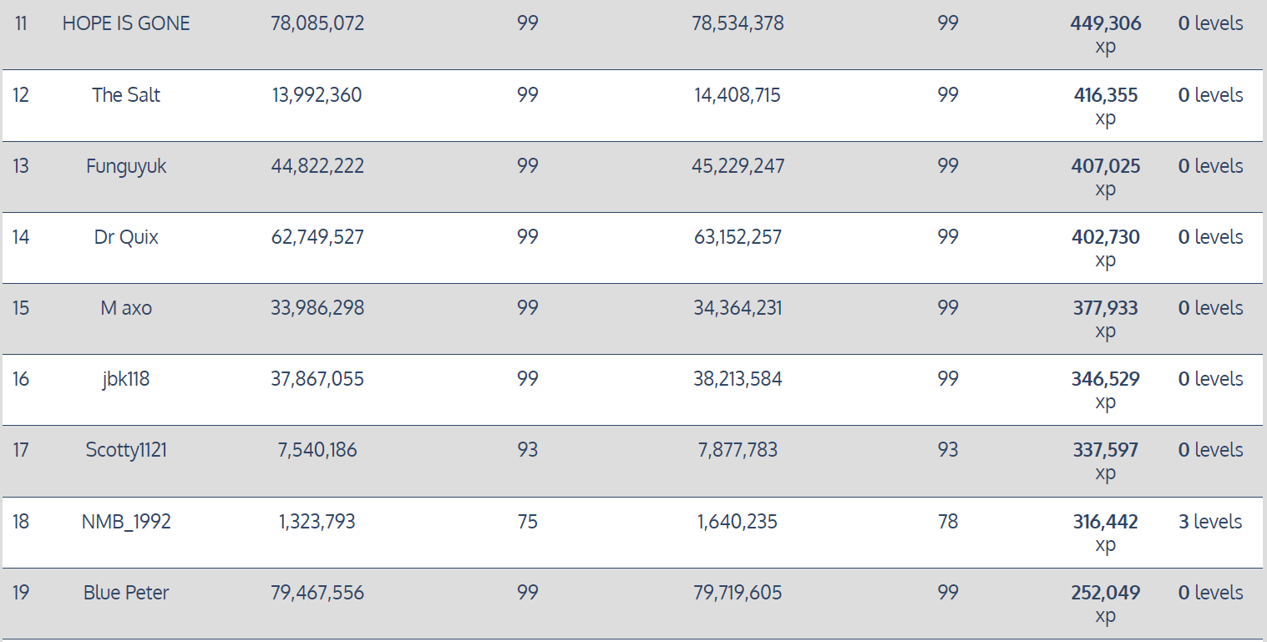1267x642 pixels.
Task: Open HOPE IS GONE player profile
Action: [126, 23]
